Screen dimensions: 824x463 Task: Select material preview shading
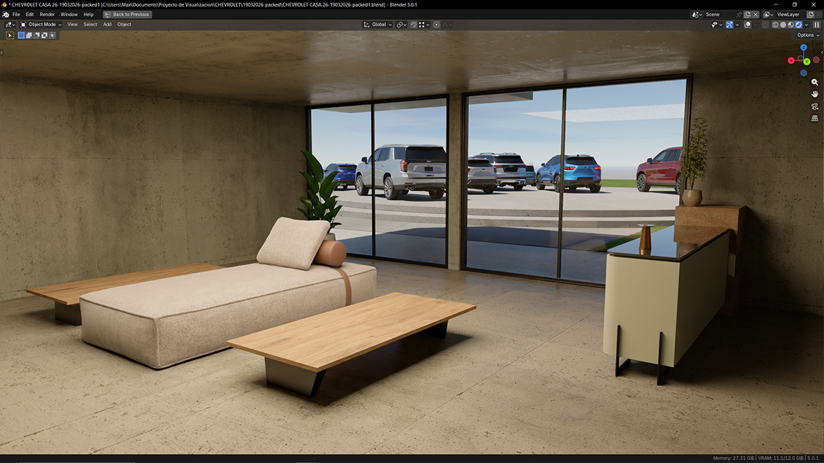point(790,25)
